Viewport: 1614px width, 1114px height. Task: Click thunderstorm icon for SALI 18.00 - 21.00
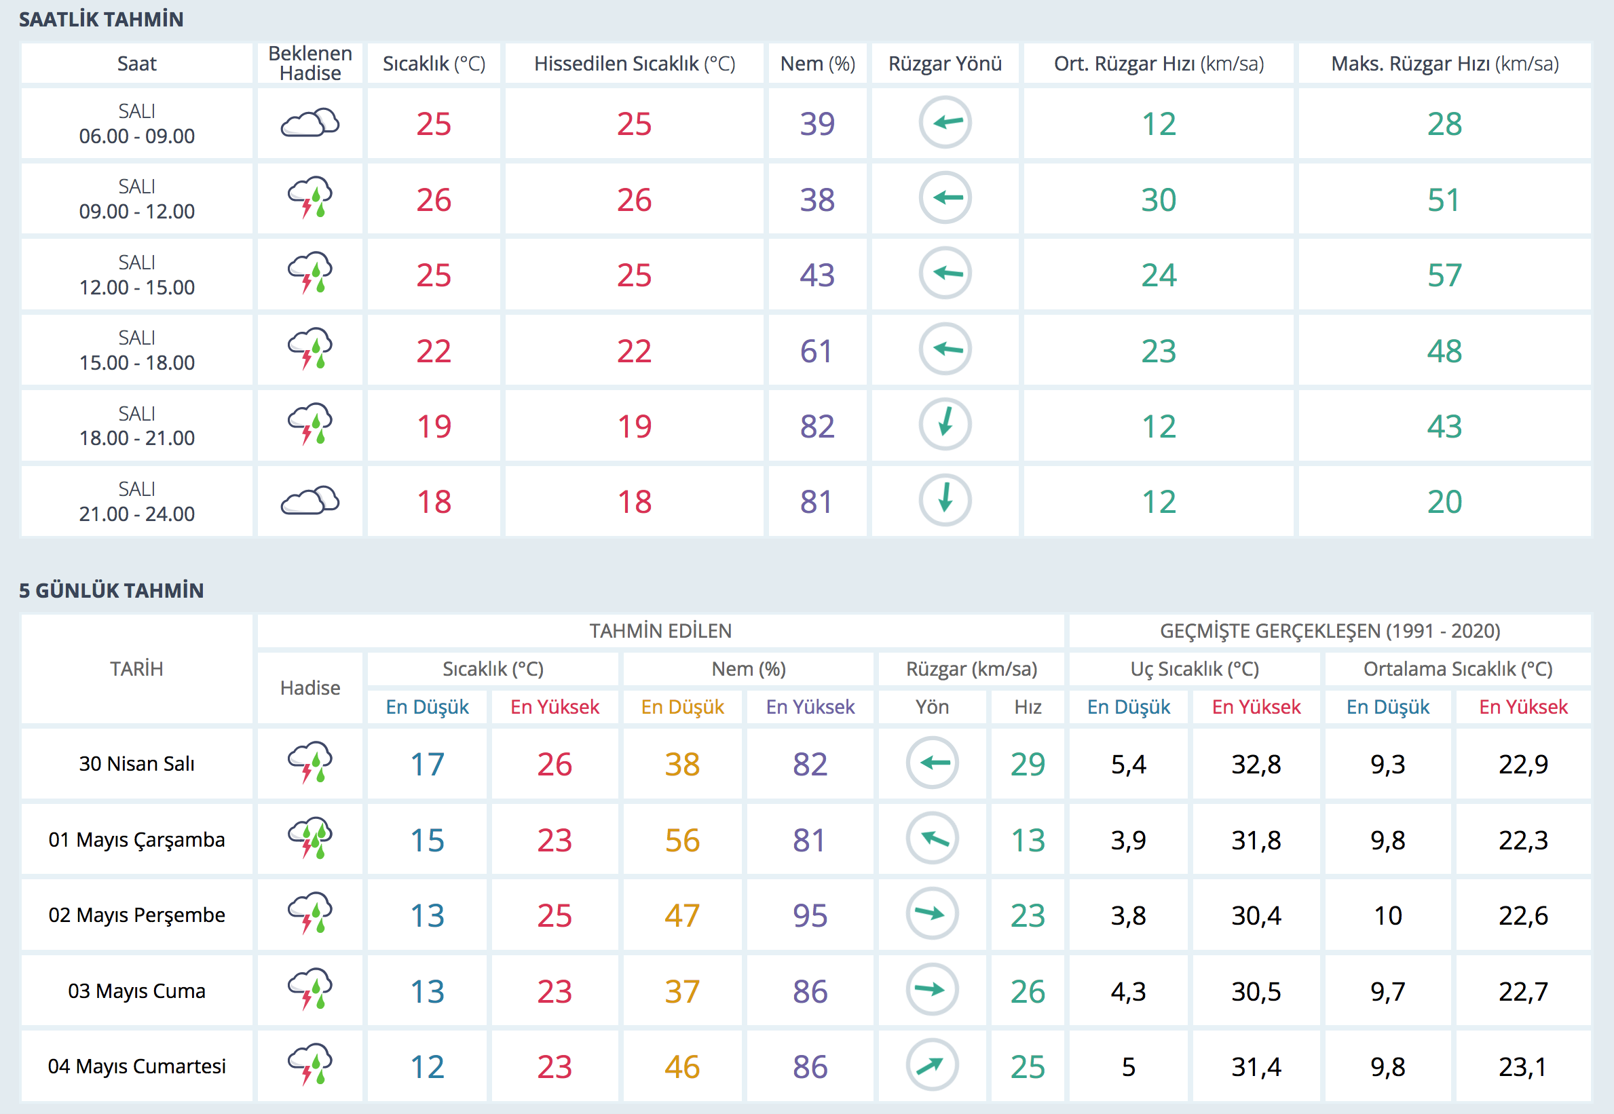coord(310,425)
